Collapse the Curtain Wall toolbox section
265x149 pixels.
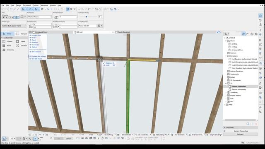click(x=2, y=38)
